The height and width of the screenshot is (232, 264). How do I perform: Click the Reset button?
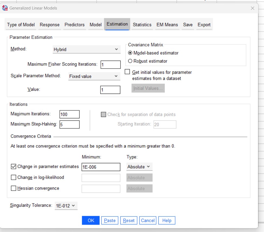pos(129,221)
